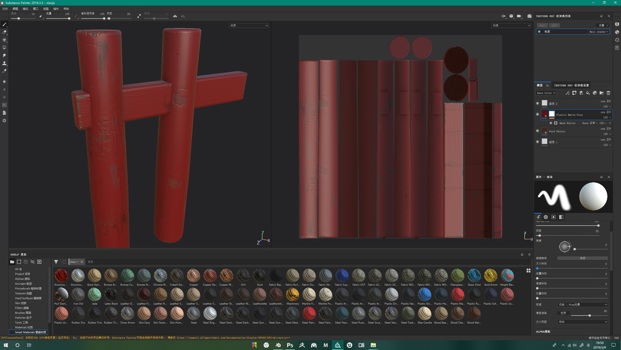Open the 帮助 menu

point(66,8)
